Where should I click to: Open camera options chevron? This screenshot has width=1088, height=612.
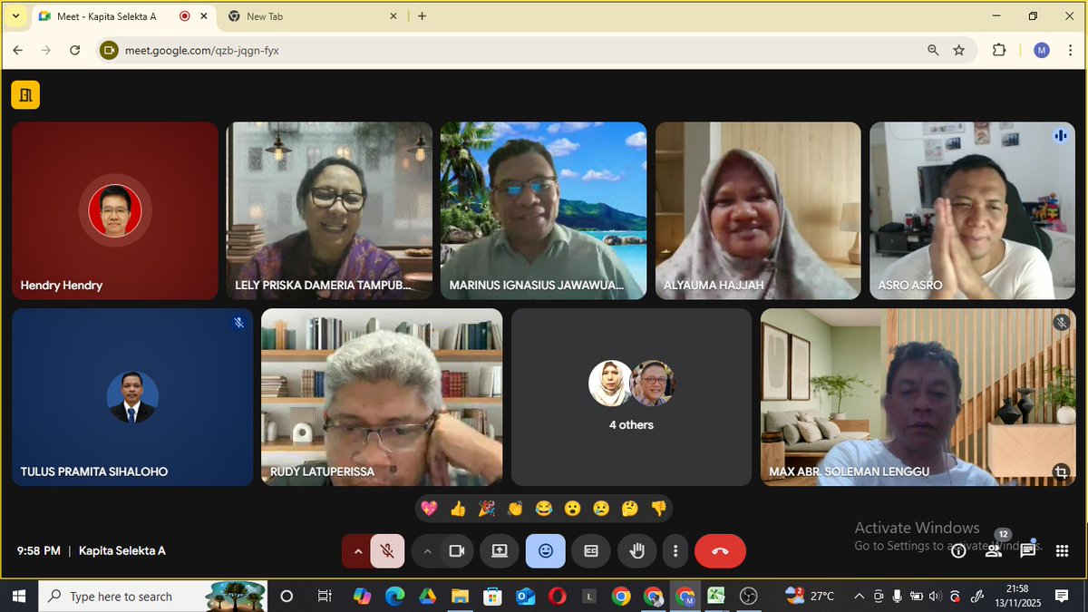click(426, 550)
